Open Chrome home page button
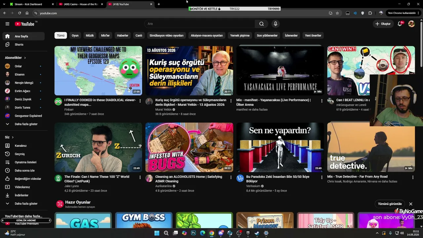Image resolution: width=423 pixels, height=238 pixels. tap(27, 13)
